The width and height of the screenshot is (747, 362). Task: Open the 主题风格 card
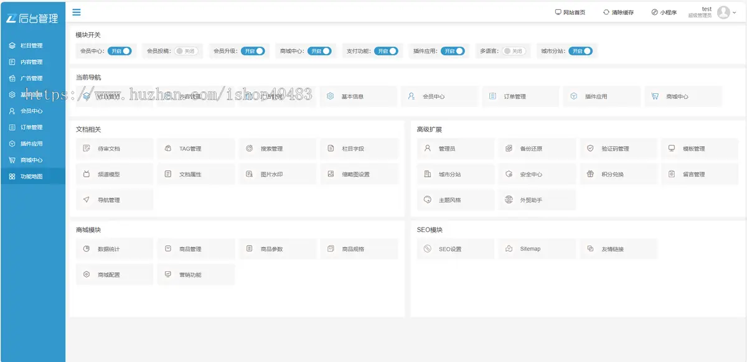pyautogui.click(x=456, y=200)
